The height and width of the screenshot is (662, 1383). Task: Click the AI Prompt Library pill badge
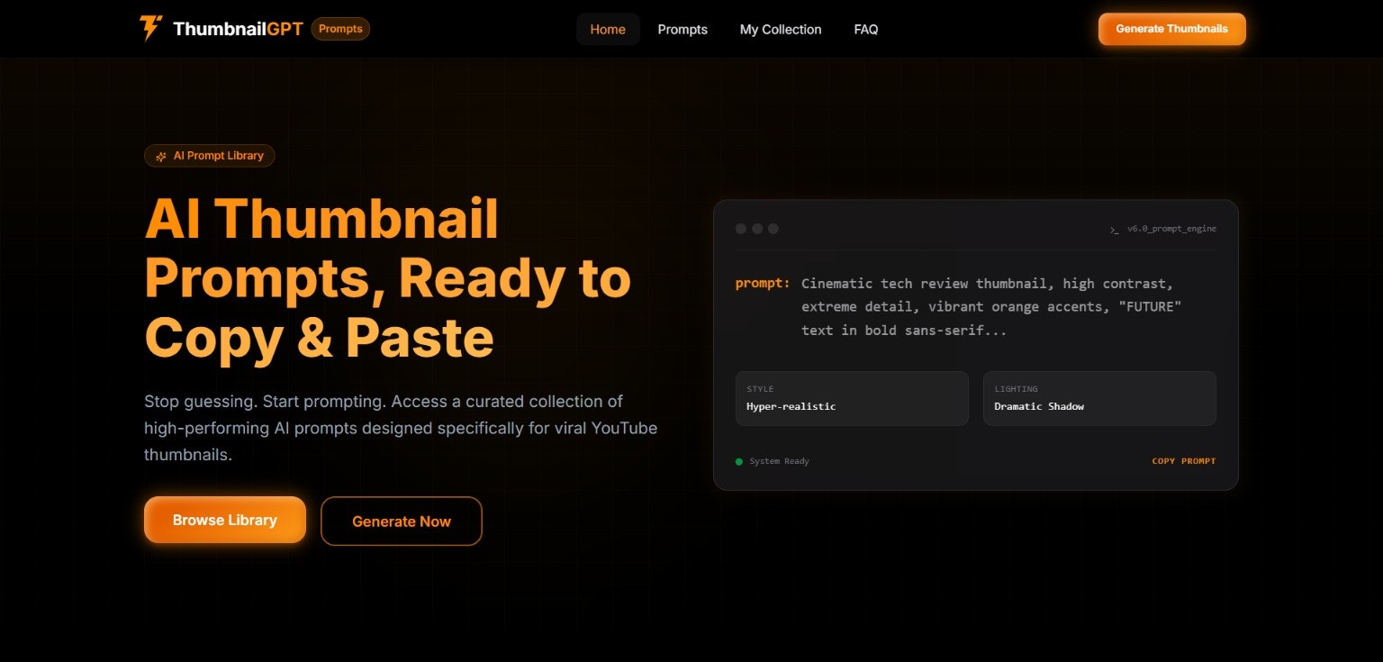[209, 155]
